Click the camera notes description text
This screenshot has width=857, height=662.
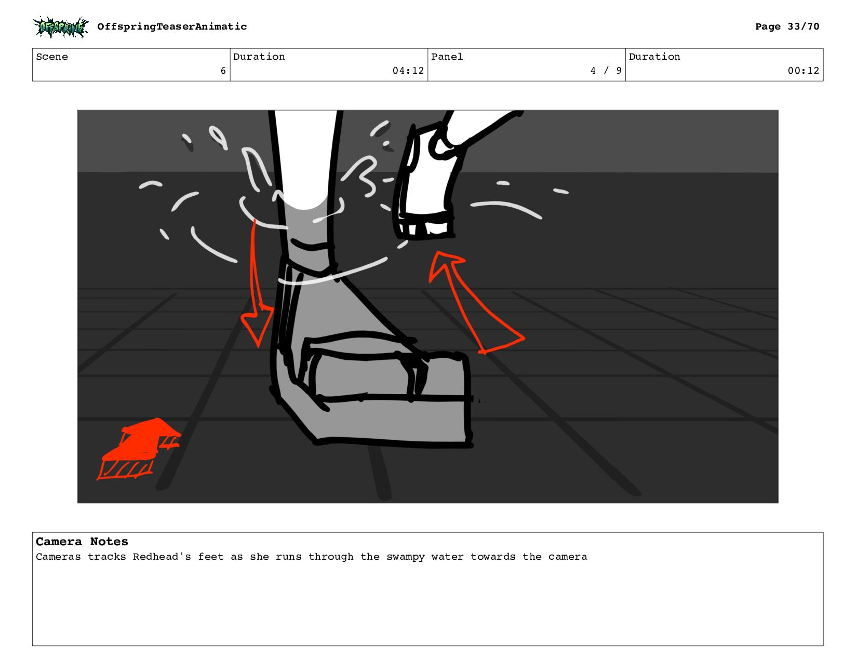tap(312, 557)
